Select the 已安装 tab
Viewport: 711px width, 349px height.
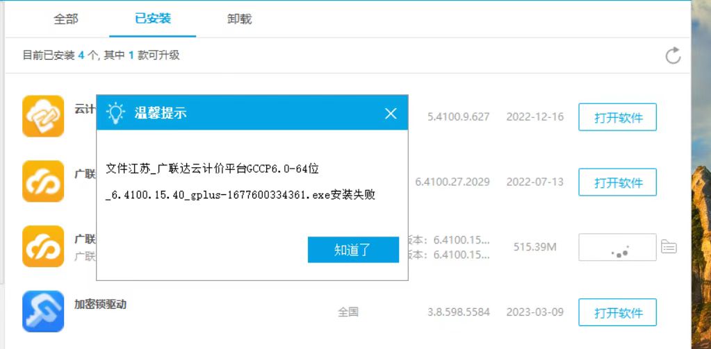[x=153, y=19]
